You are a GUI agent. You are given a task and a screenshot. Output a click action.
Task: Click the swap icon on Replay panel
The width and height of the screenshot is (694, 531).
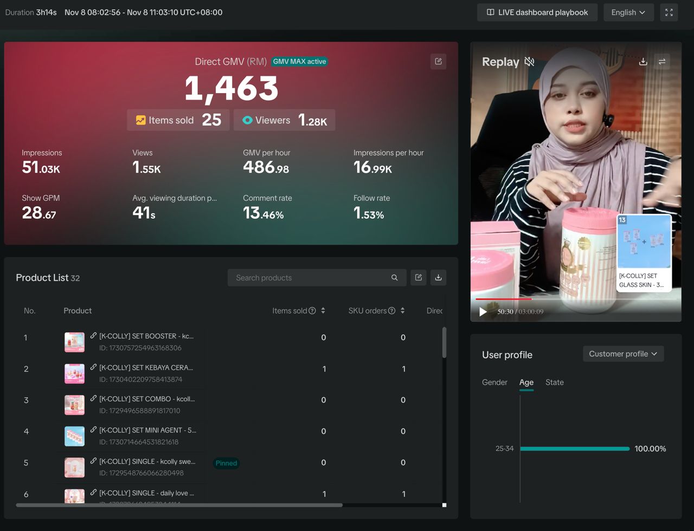click(x=662, y=62)
